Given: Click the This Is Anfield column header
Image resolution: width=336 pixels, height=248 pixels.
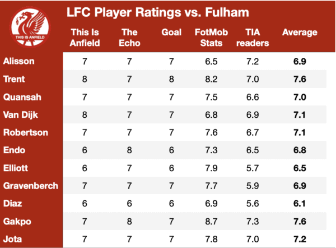Looking at the screenshot, I should coord(85,38).
